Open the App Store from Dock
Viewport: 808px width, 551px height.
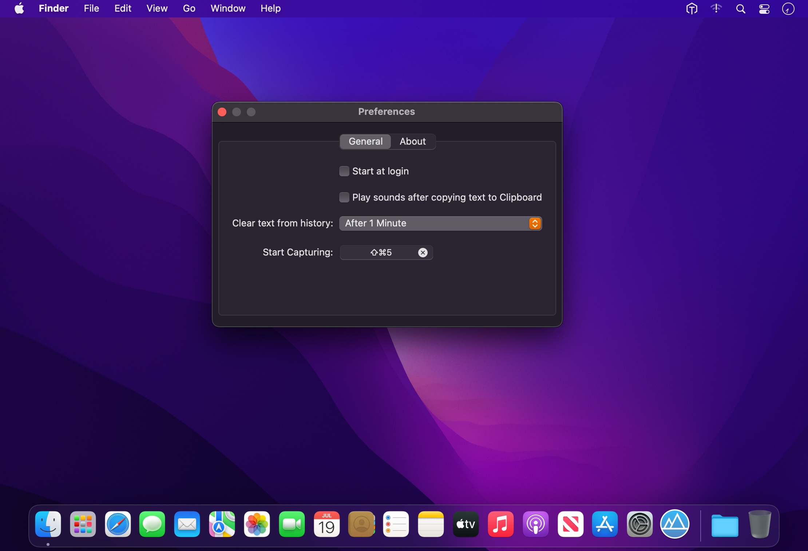coord(605,524)
